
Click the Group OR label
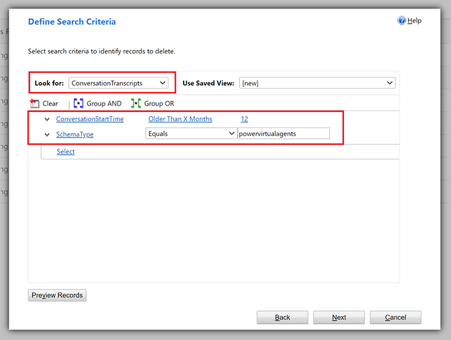pyautogui.click(x=159, y=103)
